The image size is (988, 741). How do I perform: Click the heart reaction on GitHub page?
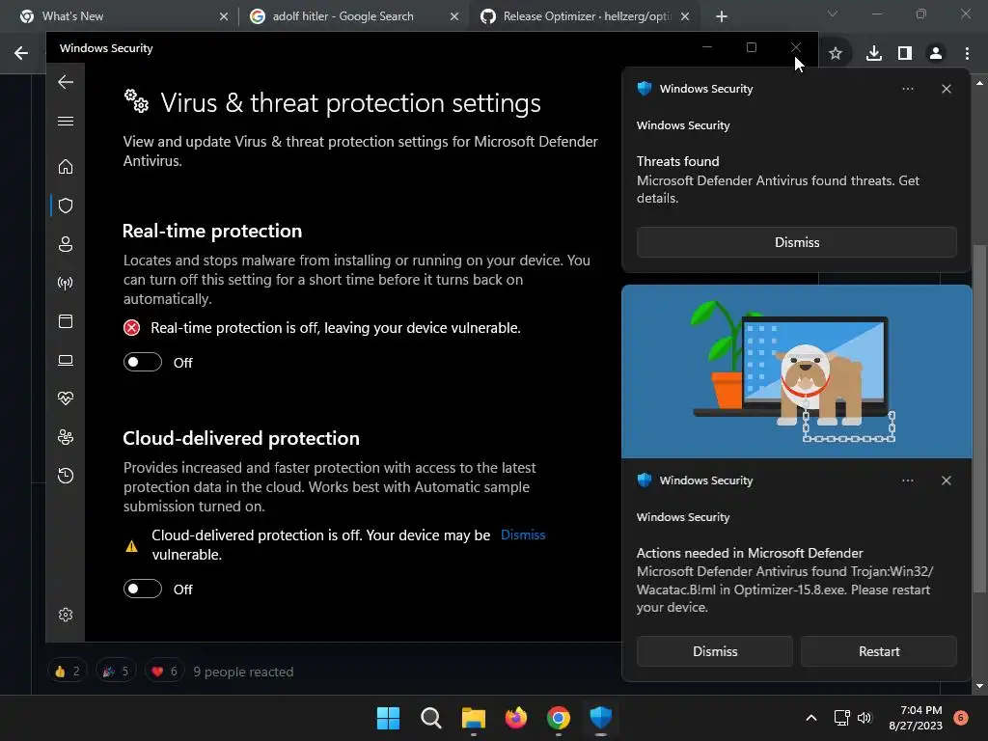coord(165,672)
